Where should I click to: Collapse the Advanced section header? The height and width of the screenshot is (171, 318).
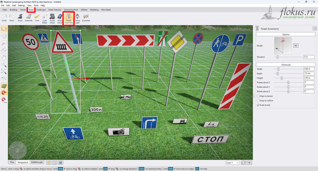pyautogui.click(x=285, y=65)
